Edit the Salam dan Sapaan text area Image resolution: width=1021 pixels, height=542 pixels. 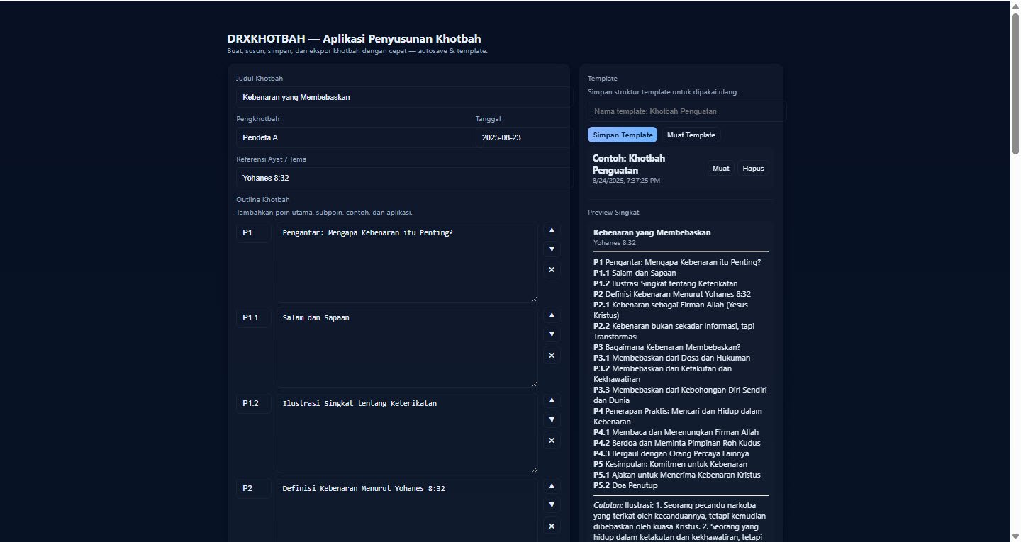(407, 347)
